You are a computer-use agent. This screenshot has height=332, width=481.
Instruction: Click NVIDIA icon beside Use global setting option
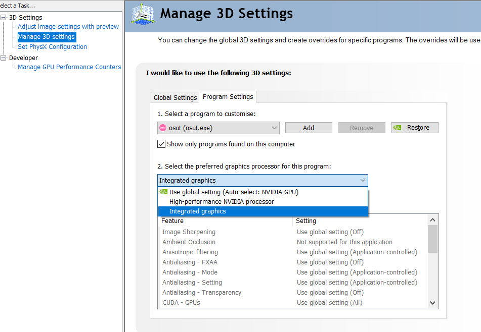pyautogui.click(x=163, y=192)
